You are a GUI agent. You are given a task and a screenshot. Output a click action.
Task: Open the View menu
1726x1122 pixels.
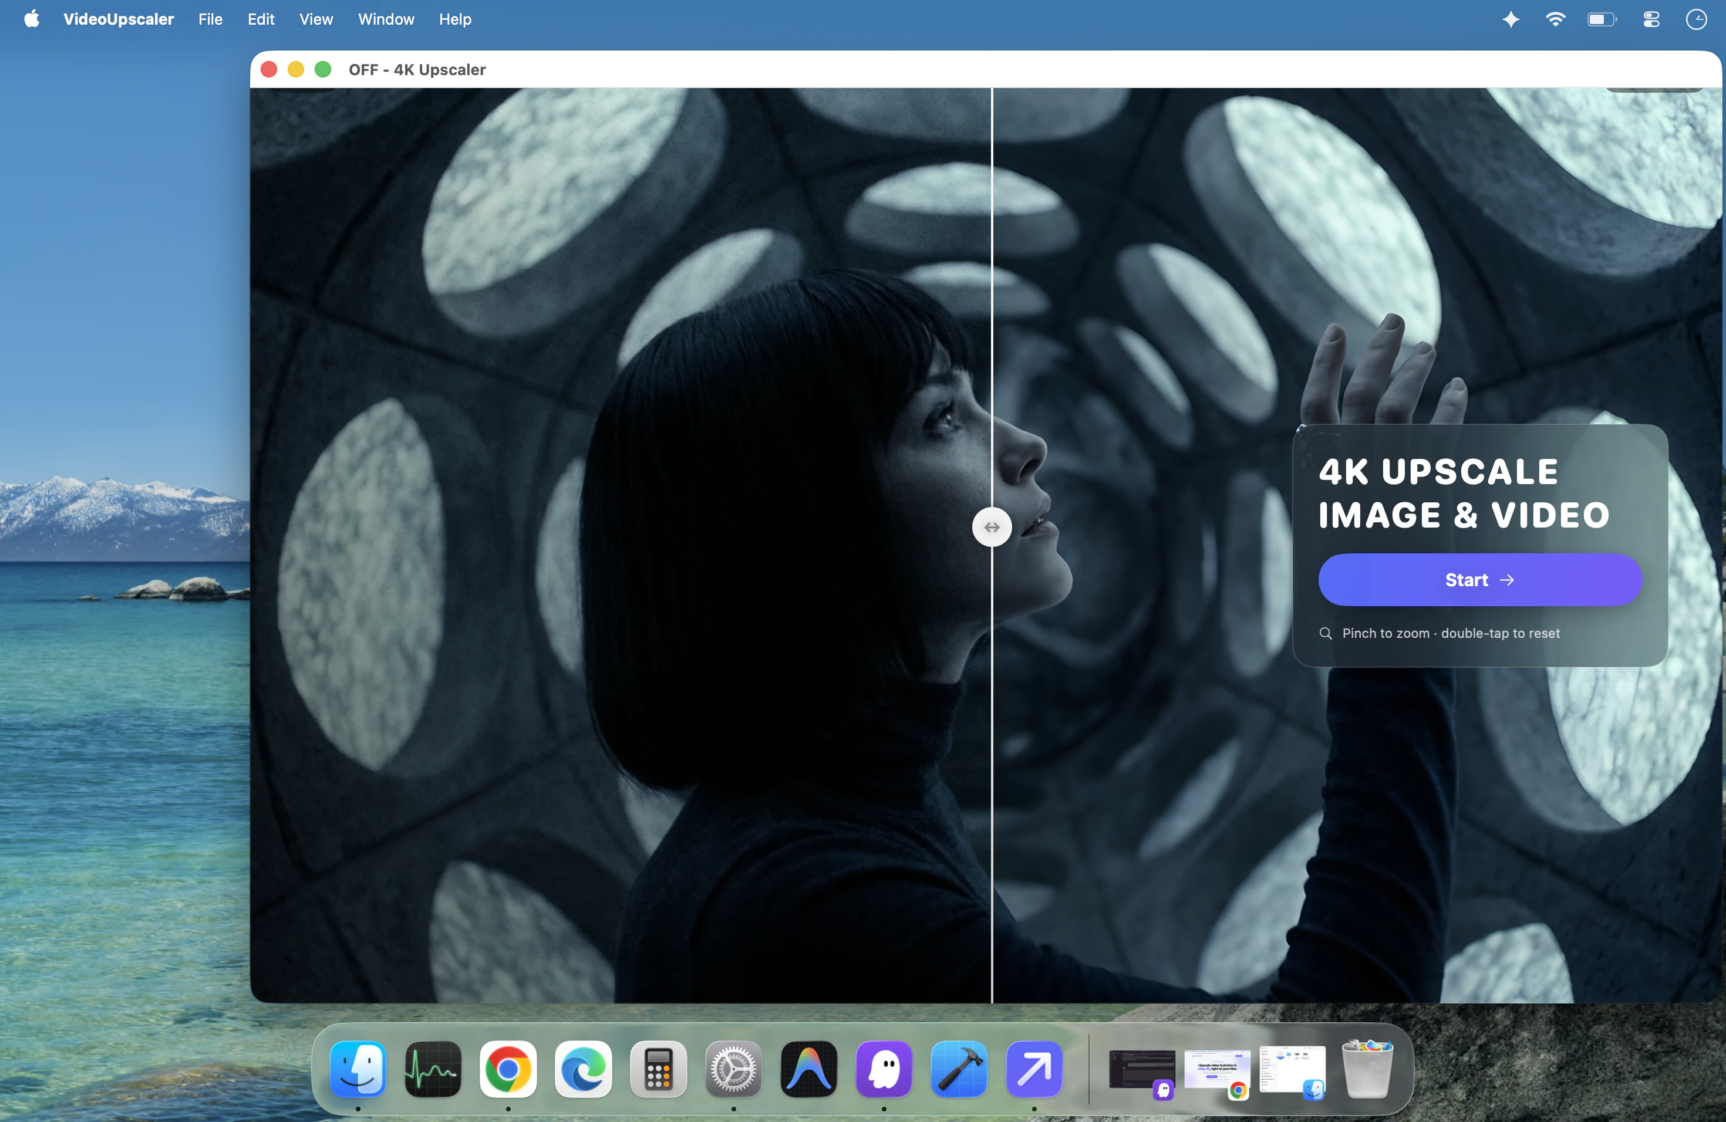[x=316, y=19]
